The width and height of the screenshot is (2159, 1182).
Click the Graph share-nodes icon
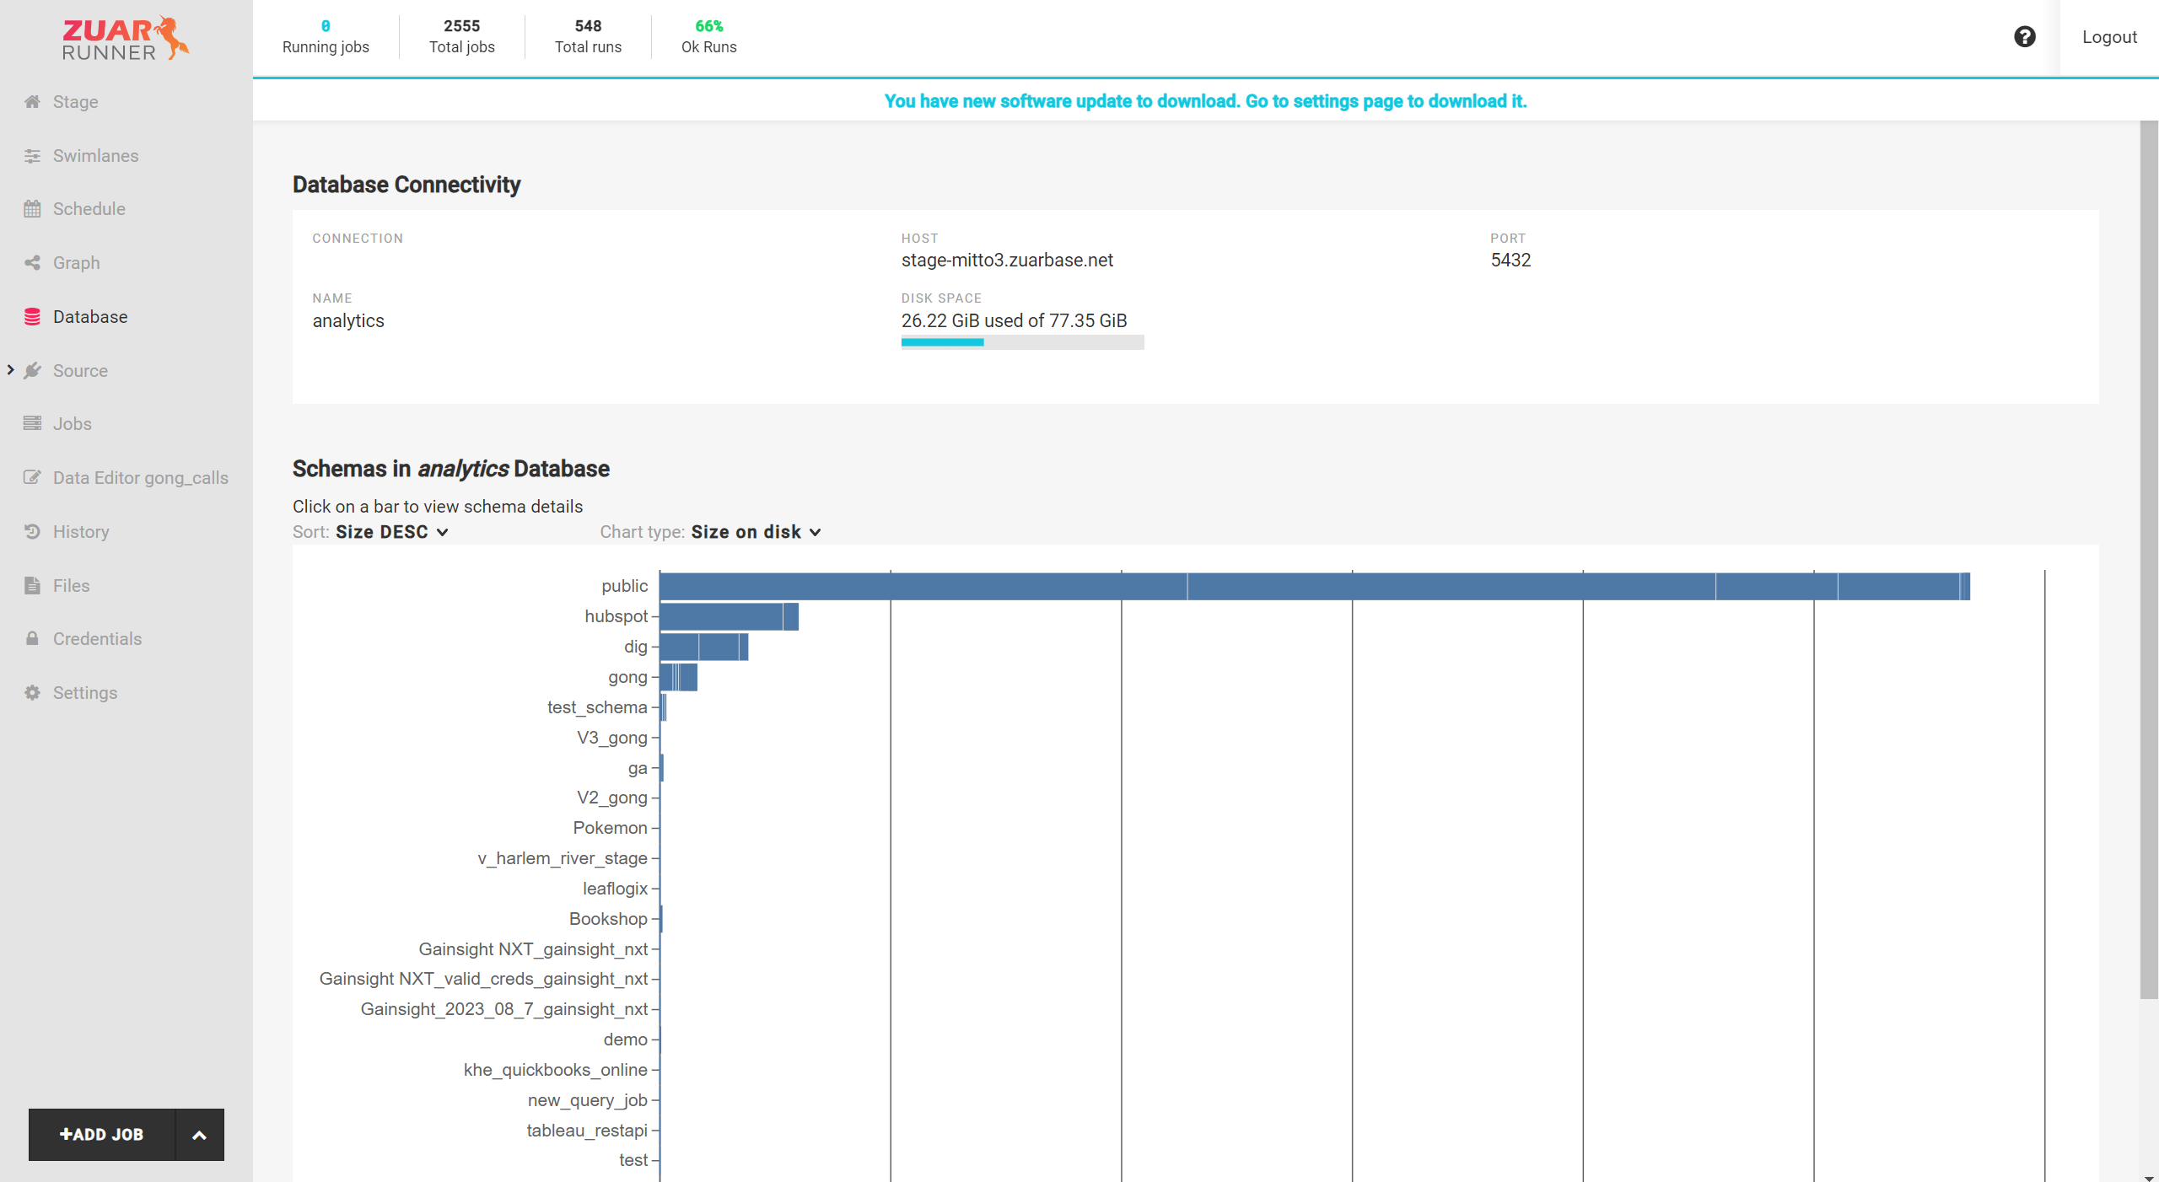32,263
